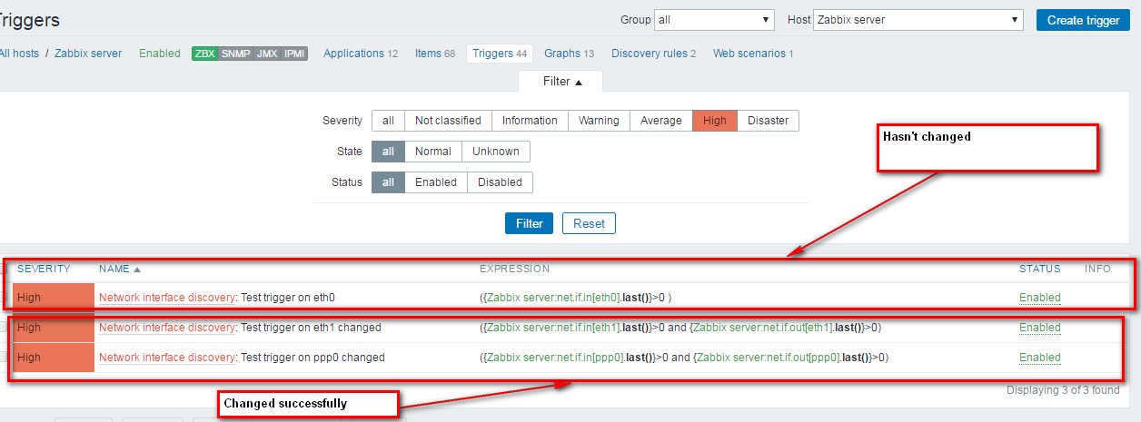Screen dimensions: 1141x422
Task: Switch to the Applications tab
Action: click(361, 54)
